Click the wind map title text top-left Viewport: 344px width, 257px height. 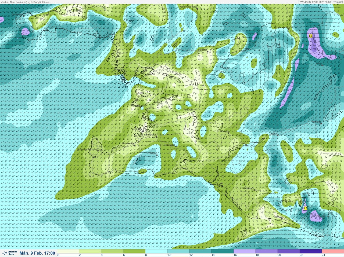[x=25, y=2]
